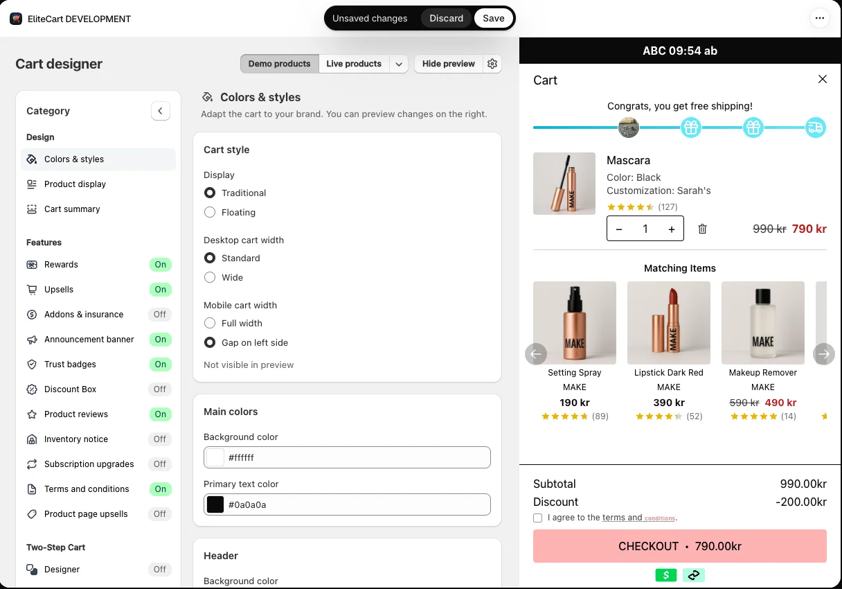
Task: Increase Mascara quantity with plus
Action: coord(672,229)
